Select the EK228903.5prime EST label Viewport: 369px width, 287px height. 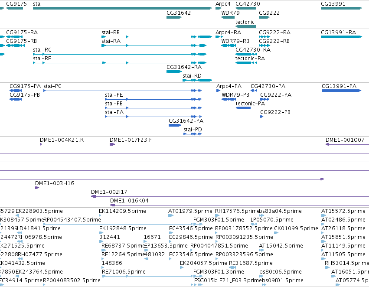pos(39,211)
